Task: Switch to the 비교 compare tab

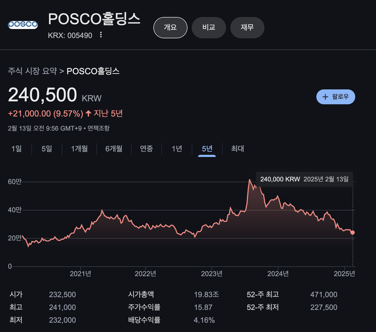Action: [x=209, y=28]
